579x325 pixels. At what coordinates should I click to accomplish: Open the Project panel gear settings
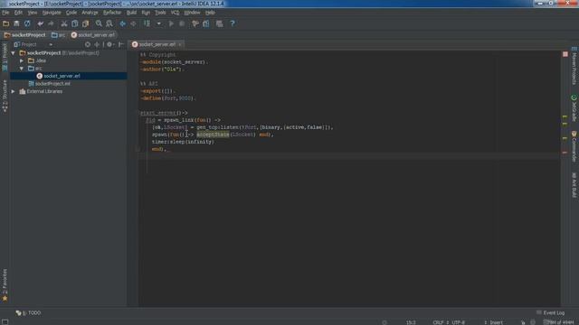click(x=109, y=44)
